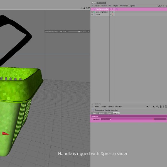
Task: Toggle visibility dots for Shopping Basket
Action: [x=113, y=12]
